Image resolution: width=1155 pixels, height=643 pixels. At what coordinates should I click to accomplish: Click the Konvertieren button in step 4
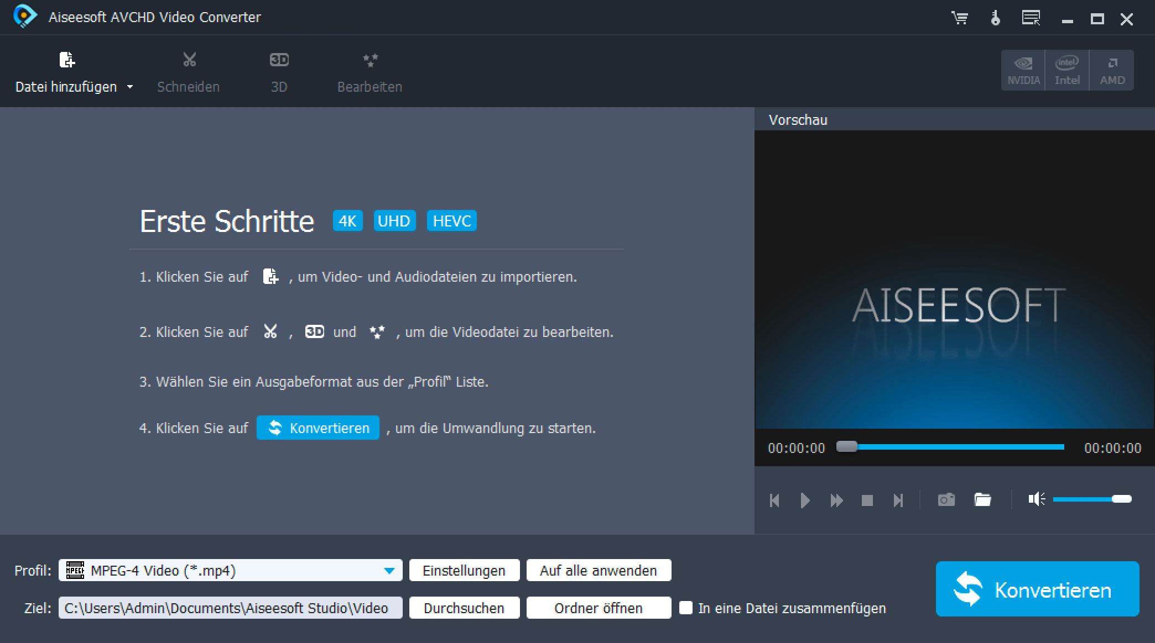[x=318, y=428]
